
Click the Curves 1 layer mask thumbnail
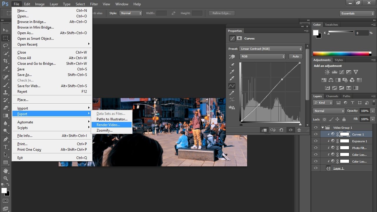click(x=344, y=134)
